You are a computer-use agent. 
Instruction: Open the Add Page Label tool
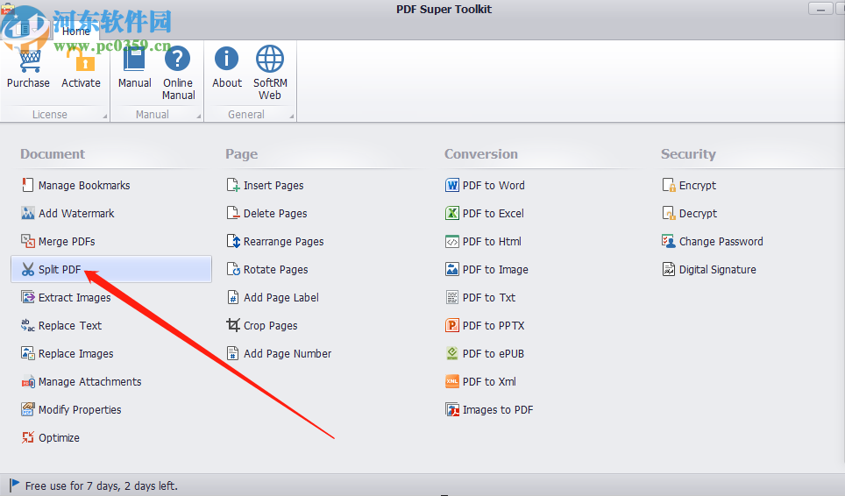(x=273, y=297)
